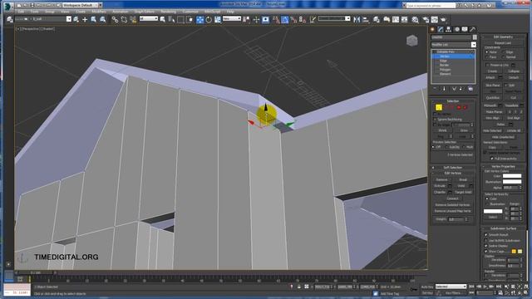Click the Select and Link chain icon
Screen dimensions: 532x299
pyautogui.click(x=115, y=19)
